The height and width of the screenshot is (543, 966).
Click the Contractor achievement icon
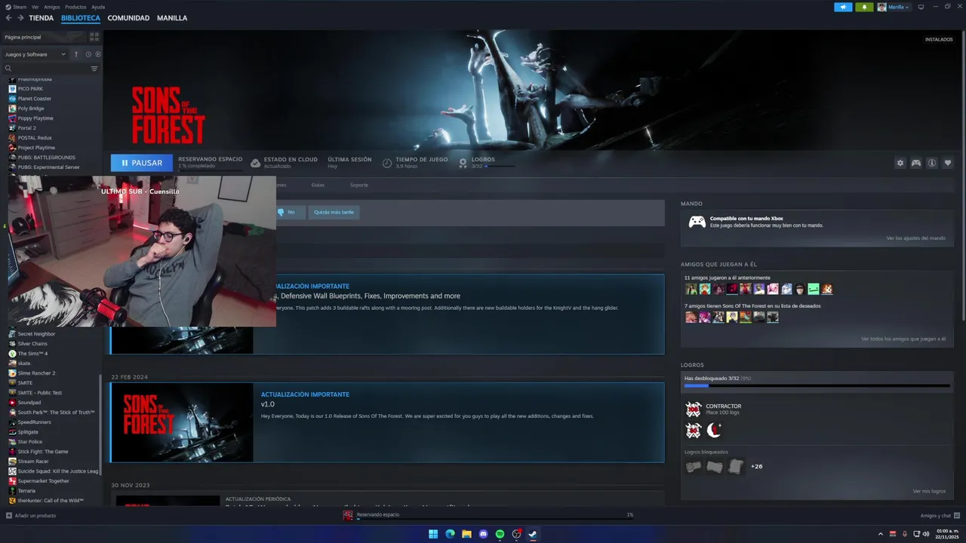click(x=693, y=410)
